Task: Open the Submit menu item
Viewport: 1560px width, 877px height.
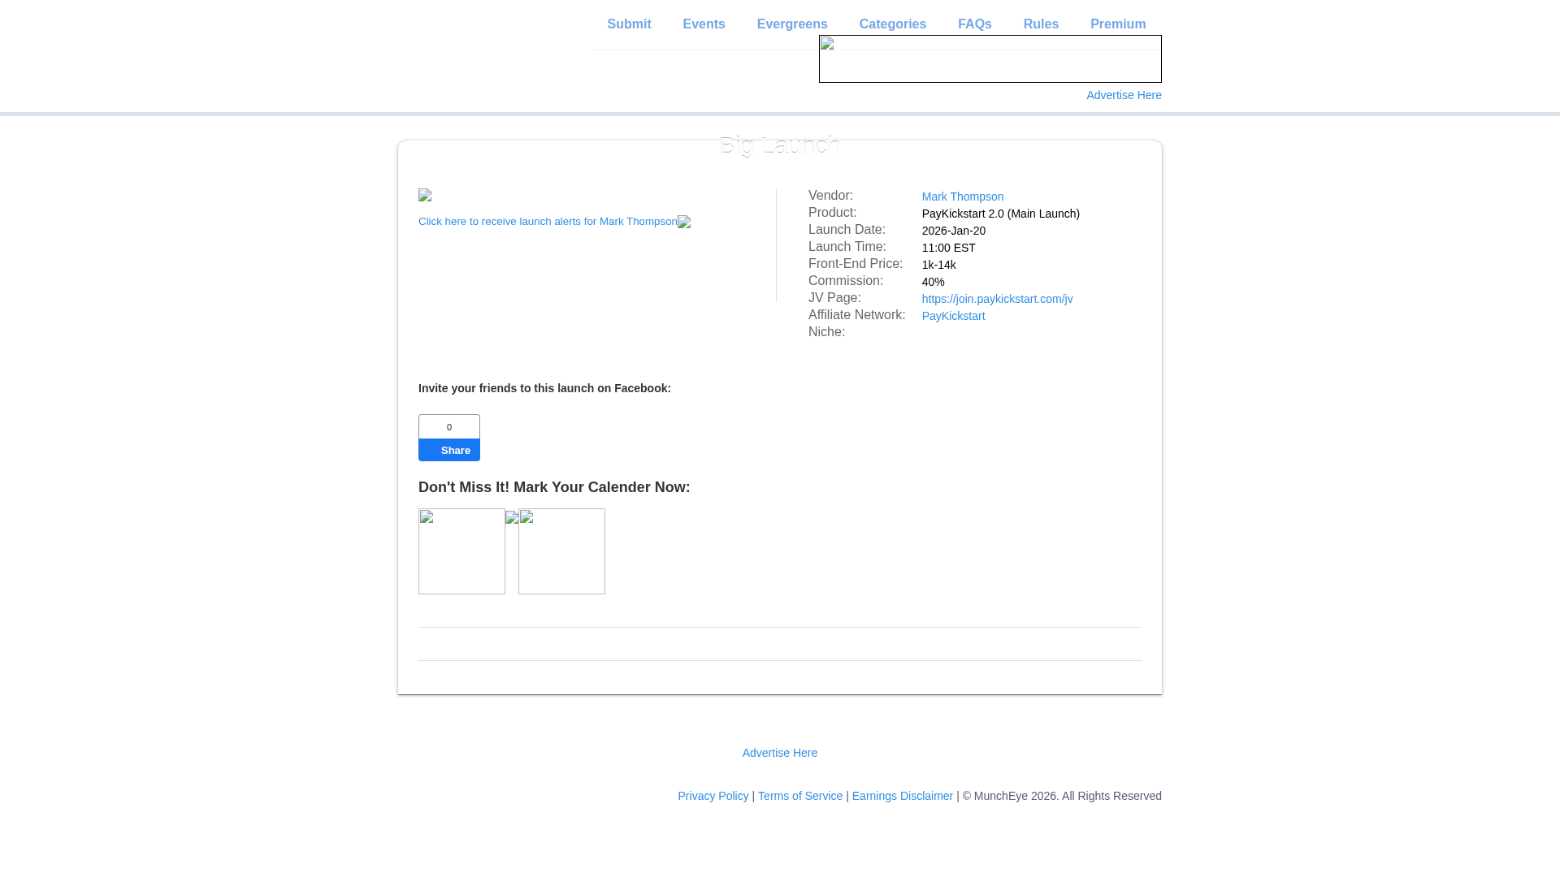Action: pos(629,24)
